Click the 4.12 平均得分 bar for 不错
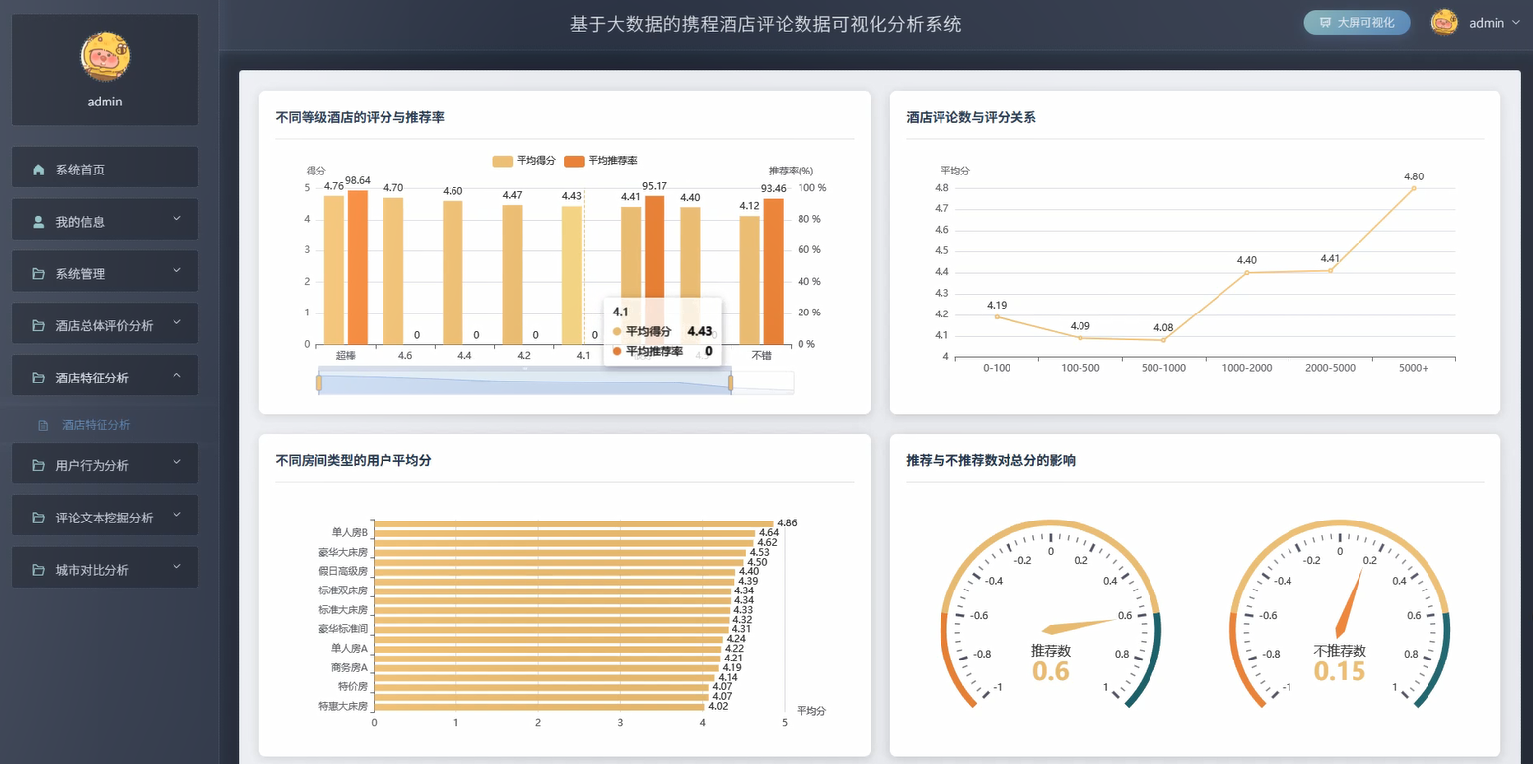 pyautogui.click(x=750, y=280)
